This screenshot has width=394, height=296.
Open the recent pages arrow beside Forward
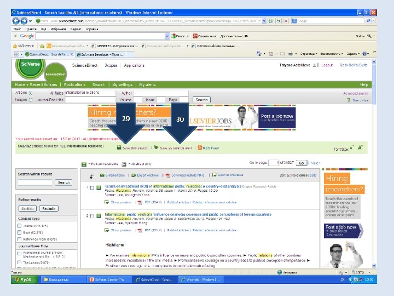(30, 21)
